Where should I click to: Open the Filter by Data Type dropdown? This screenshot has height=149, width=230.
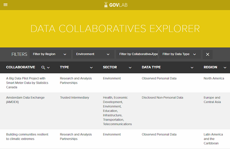pos(180,54)
